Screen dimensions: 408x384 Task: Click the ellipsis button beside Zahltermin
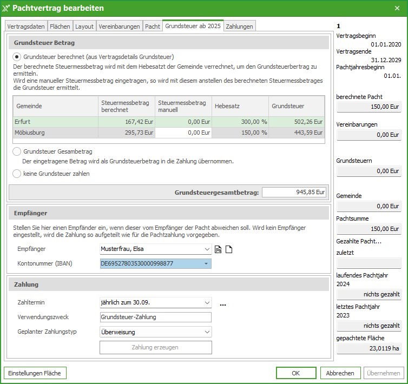(x=222, y=305)
